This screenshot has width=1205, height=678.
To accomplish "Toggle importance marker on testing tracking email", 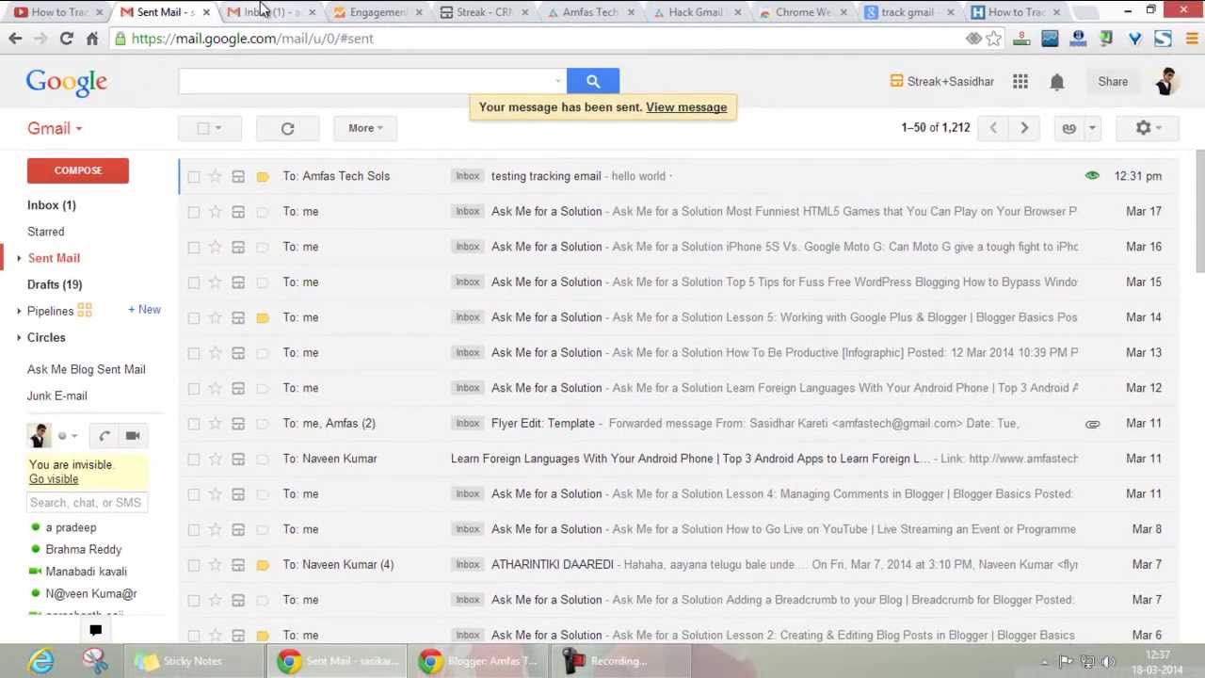I will (x=263, y=176).
